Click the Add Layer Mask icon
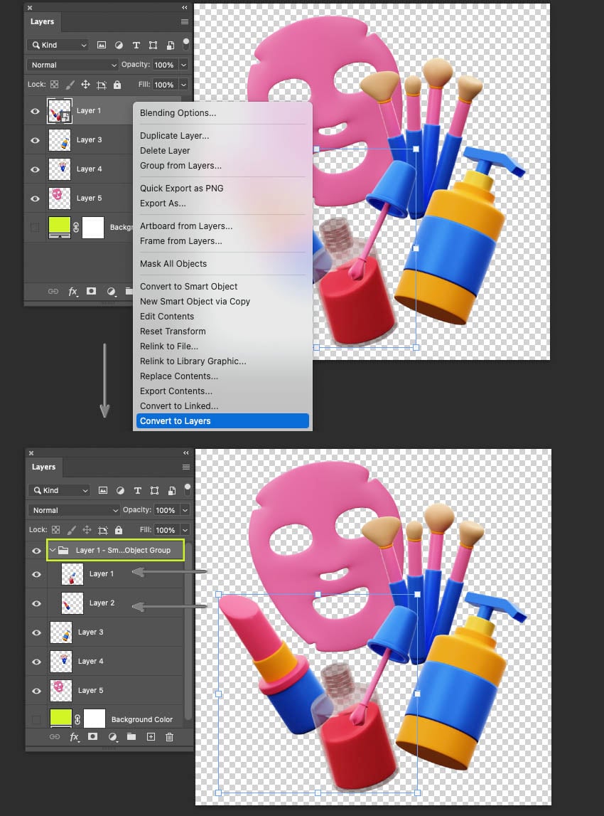 point(93,737)
